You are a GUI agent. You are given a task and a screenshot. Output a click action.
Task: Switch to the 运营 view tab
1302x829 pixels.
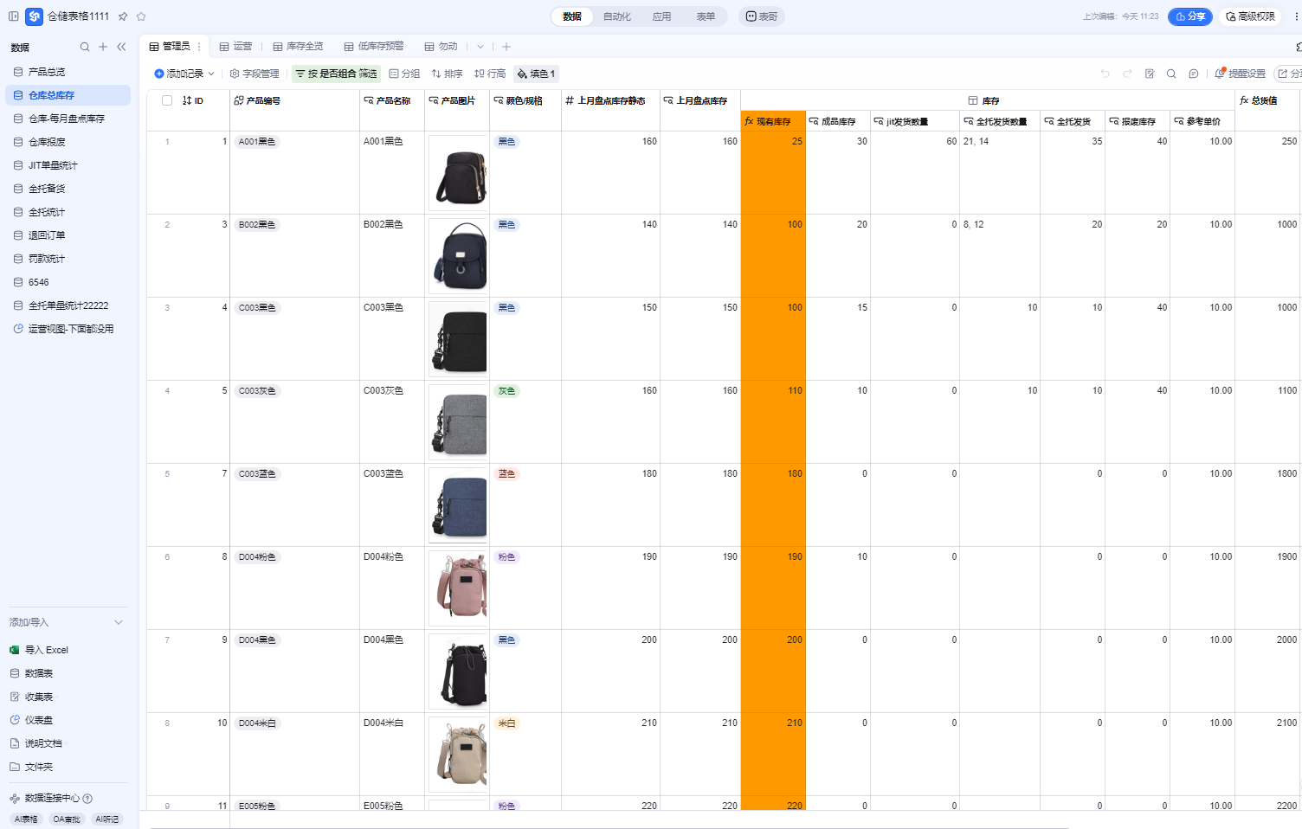(235, 47)
